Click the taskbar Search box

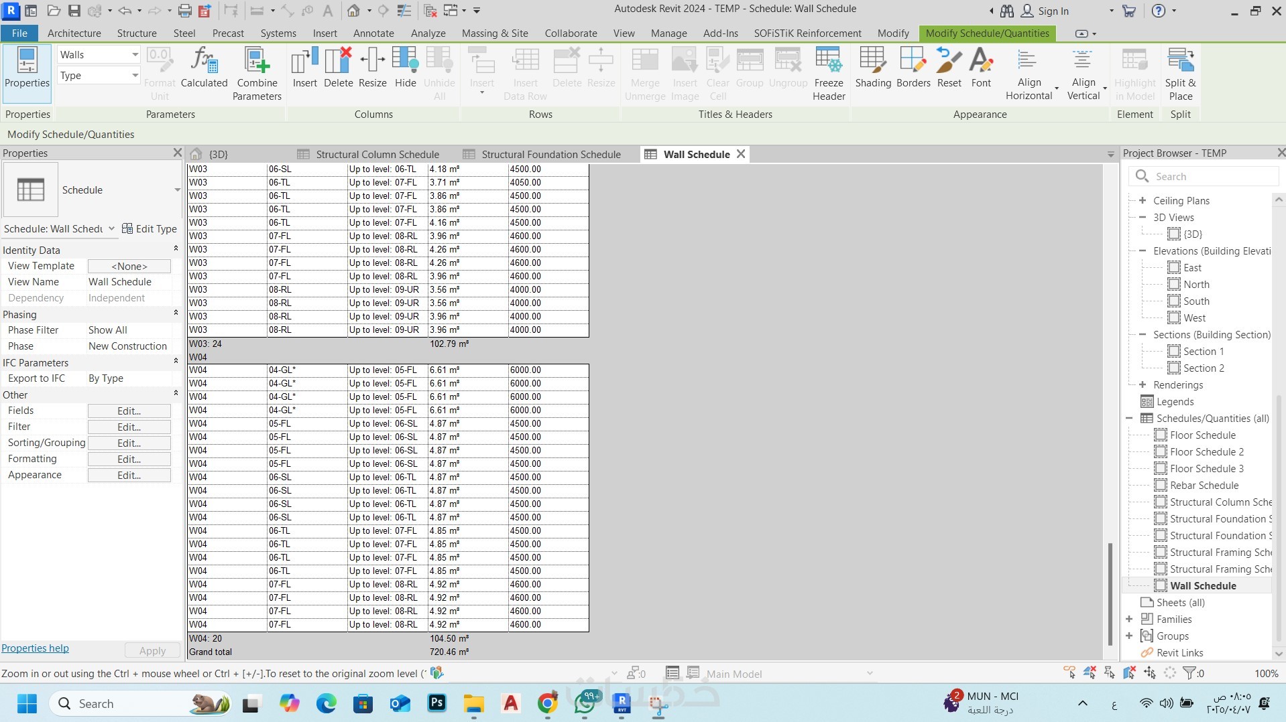pos(141,703)
